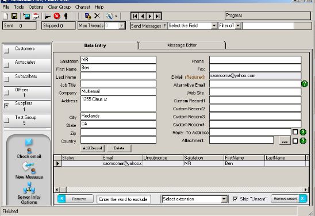
Task: Click the red stop circle icon
Action: click(x=57, y=16)
